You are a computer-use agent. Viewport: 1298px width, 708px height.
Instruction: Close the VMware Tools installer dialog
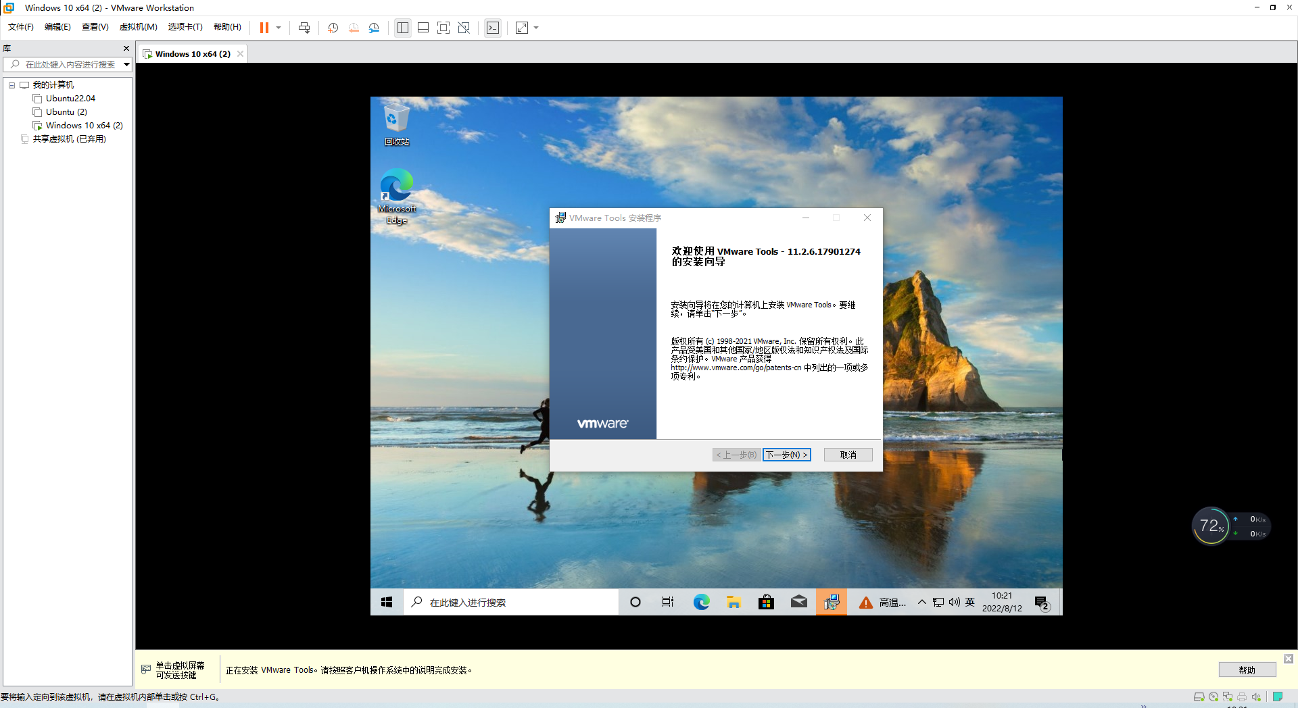867,218
